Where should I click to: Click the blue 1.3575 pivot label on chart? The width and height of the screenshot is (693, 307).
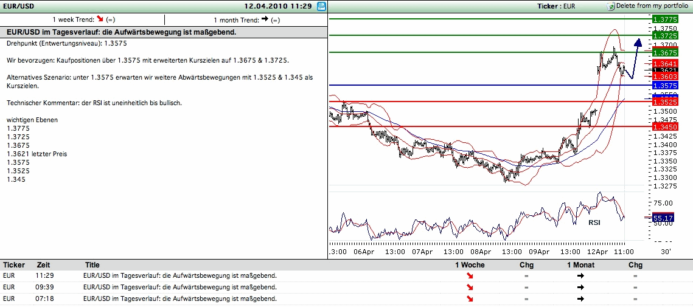tap(665, 85)
